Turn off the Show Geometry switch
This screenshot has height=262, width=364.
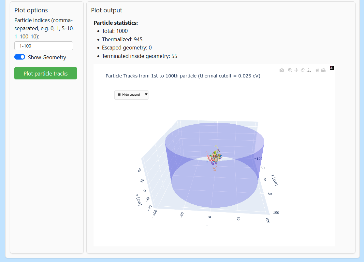tap(20, 57)
